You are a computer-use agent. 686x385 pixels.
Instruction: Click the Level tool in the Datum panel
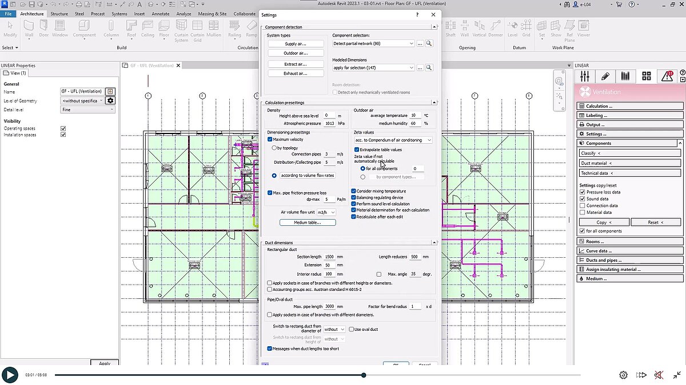point(513,27)
